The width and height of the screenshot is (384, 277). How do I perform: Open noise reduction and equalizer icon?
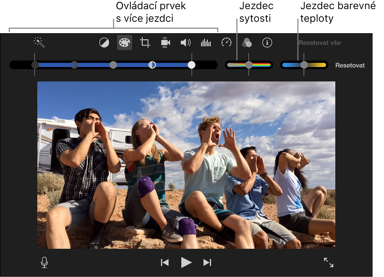coord(206,43)
